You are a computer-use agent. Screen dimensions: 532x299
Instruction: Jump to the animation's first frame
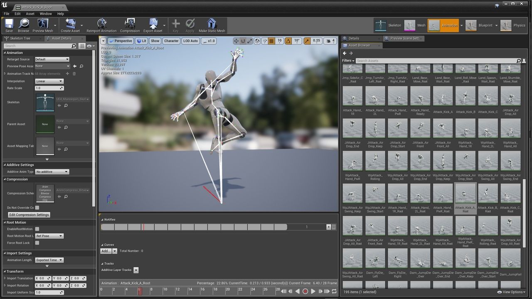pyautogui.click(x=283, y=292)
